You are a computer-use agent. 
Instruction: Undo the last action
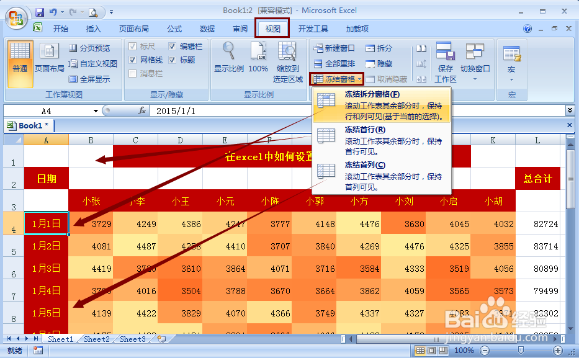tap(53, 12)
